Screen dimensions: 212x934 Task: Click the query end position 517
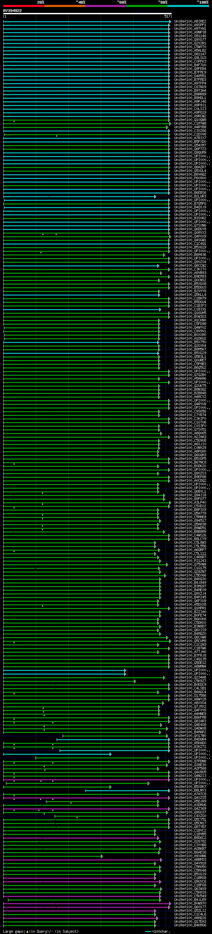coord(167,16)
